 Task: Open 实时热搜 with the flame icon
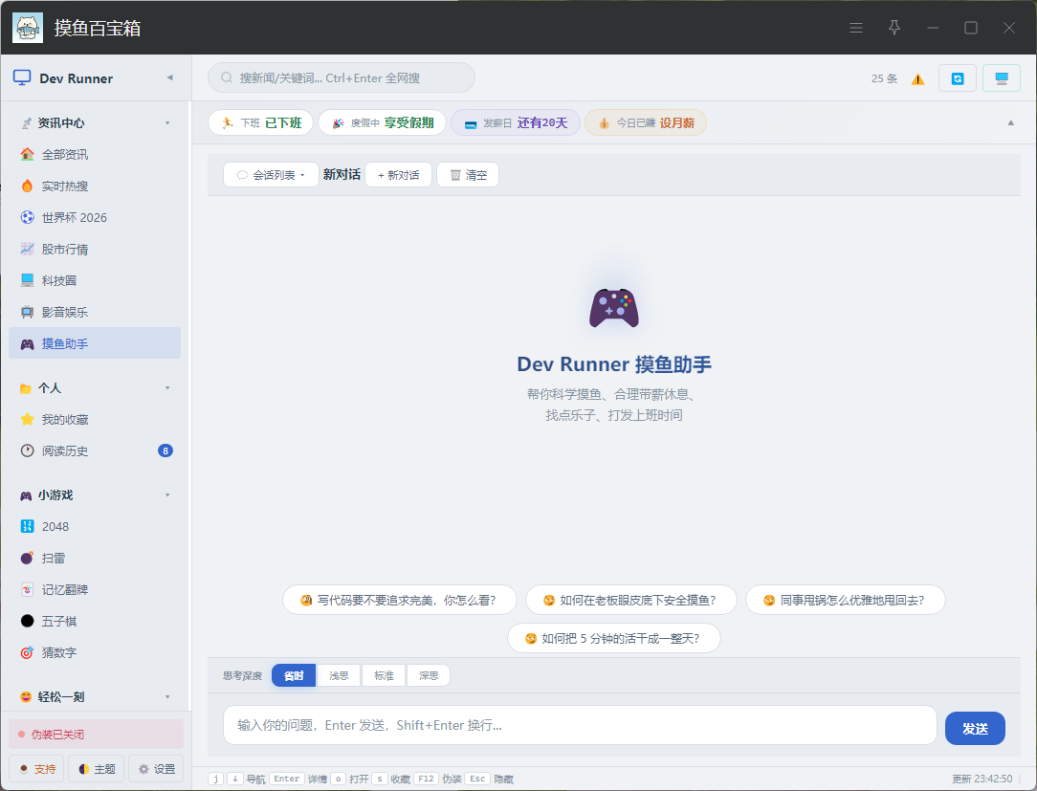[x=95, y=186]
